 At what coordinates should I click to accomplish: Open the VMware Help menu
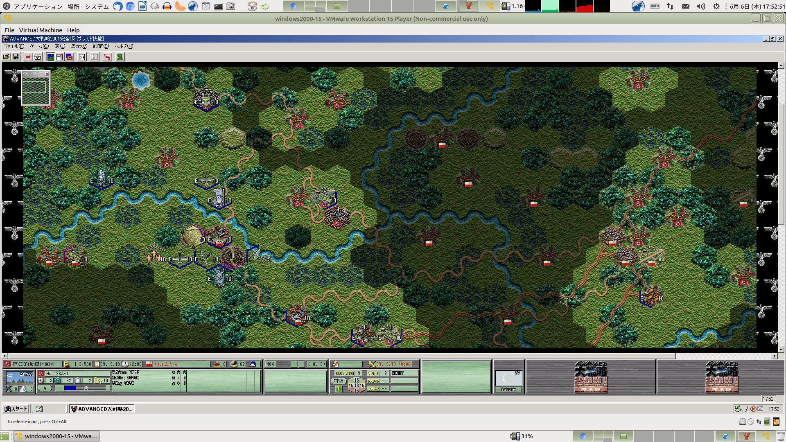click(73, 30)
